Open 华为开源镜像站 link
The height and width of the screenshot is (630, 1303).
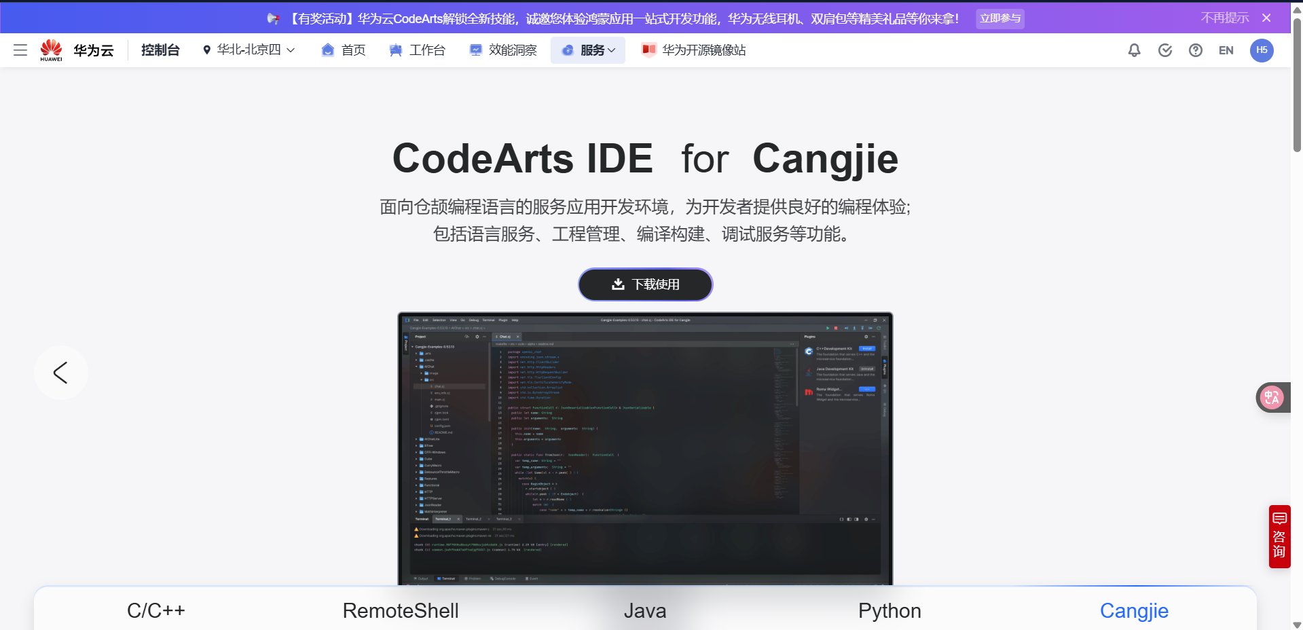tap(693, 50)
